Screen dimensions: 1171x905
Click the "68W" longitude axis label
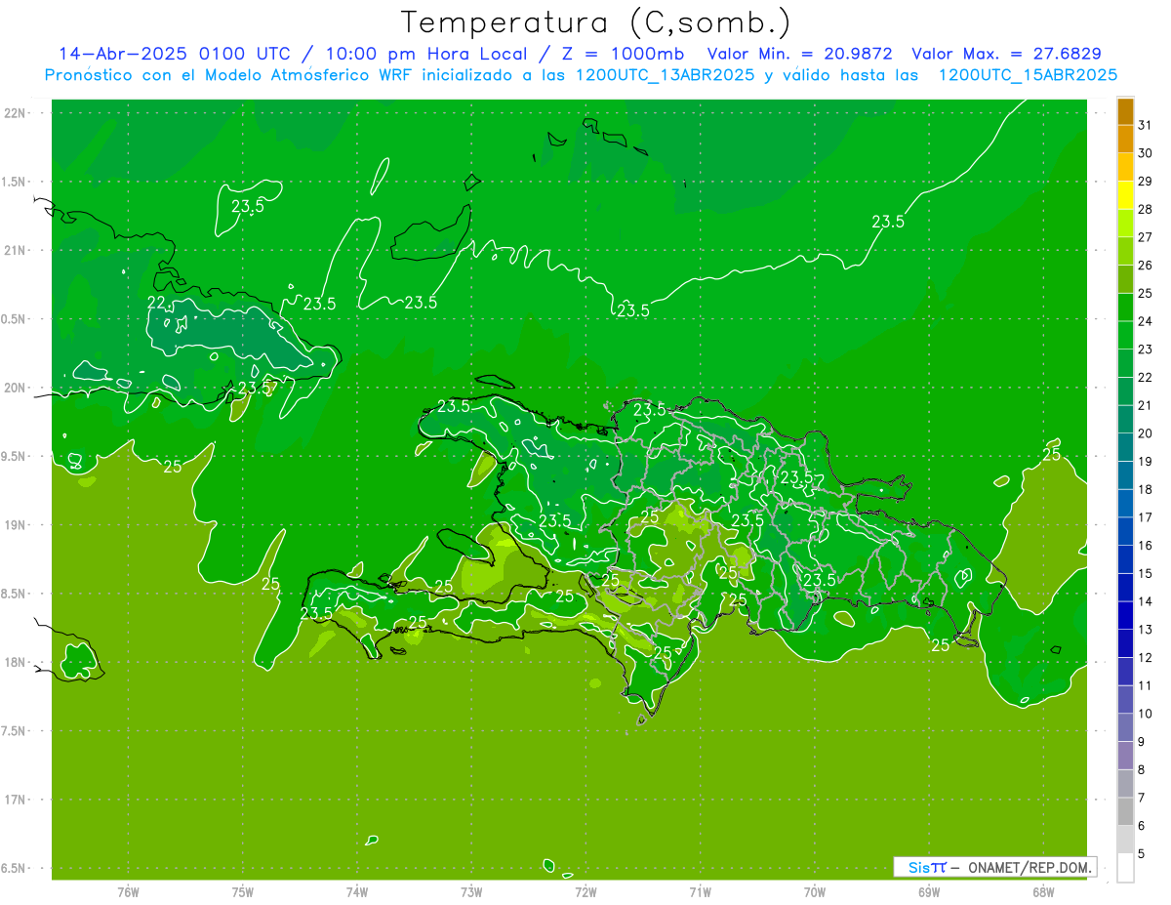[x=1043, y=891]
